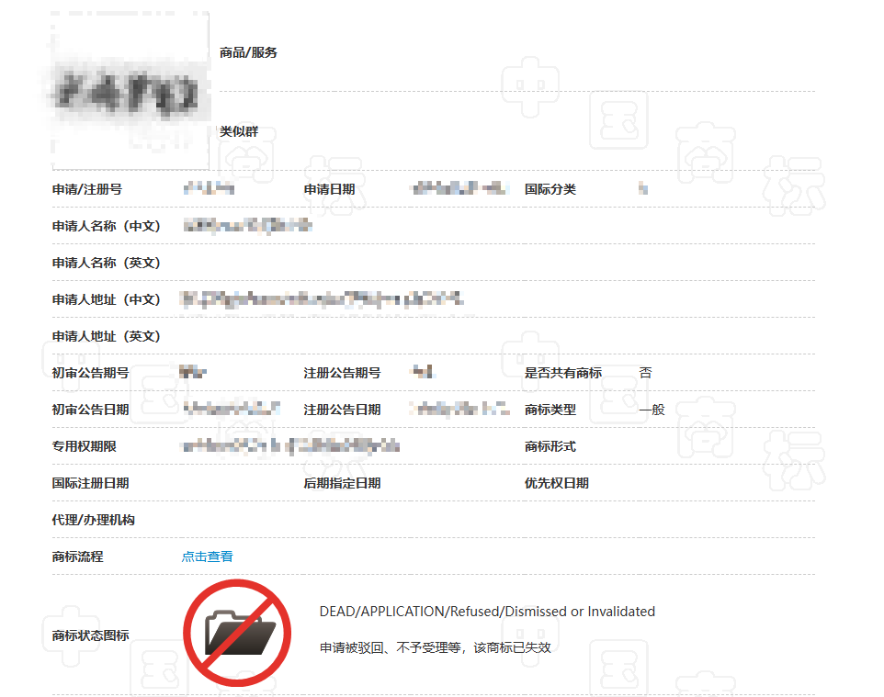Viewport: 884px width, 697px height.
Task: Select the 一般 trademark type value
Action: coord(652,410)
